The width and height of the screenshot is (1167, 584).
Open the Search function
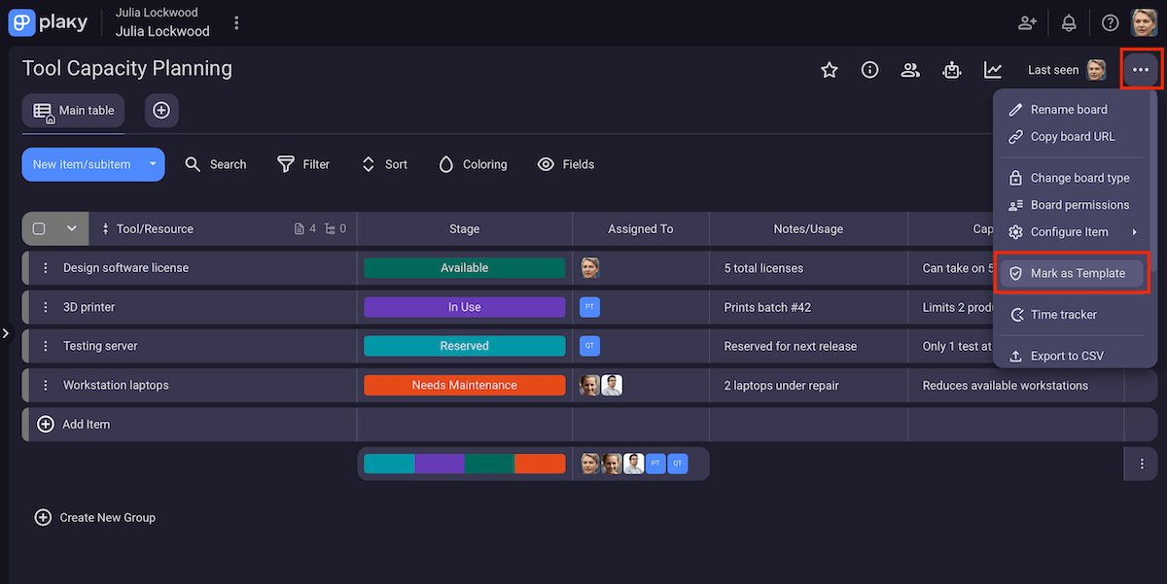point(216,164)
